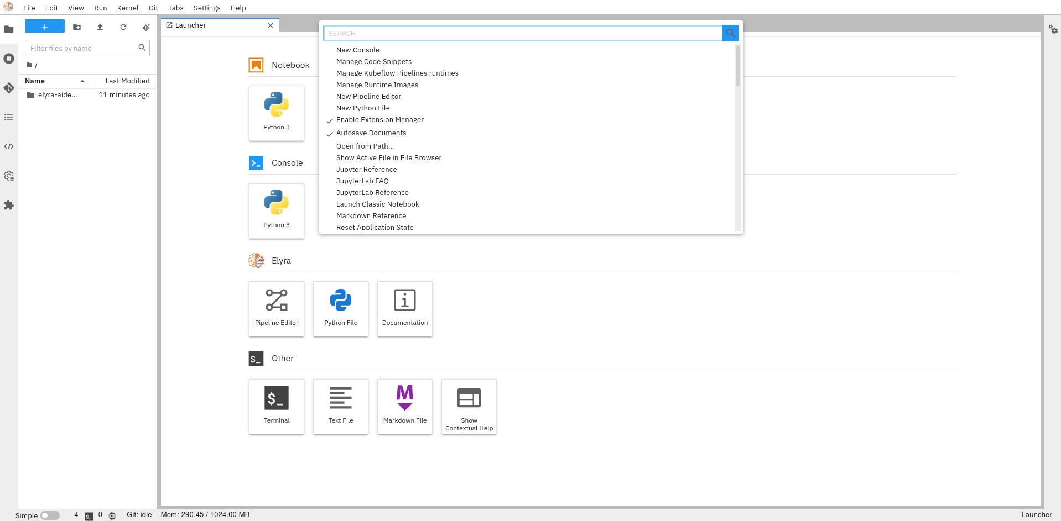Open Running Terminals and Kernels sidebar
Screen dimensions: 1061x521
click(x=9, y=59)
